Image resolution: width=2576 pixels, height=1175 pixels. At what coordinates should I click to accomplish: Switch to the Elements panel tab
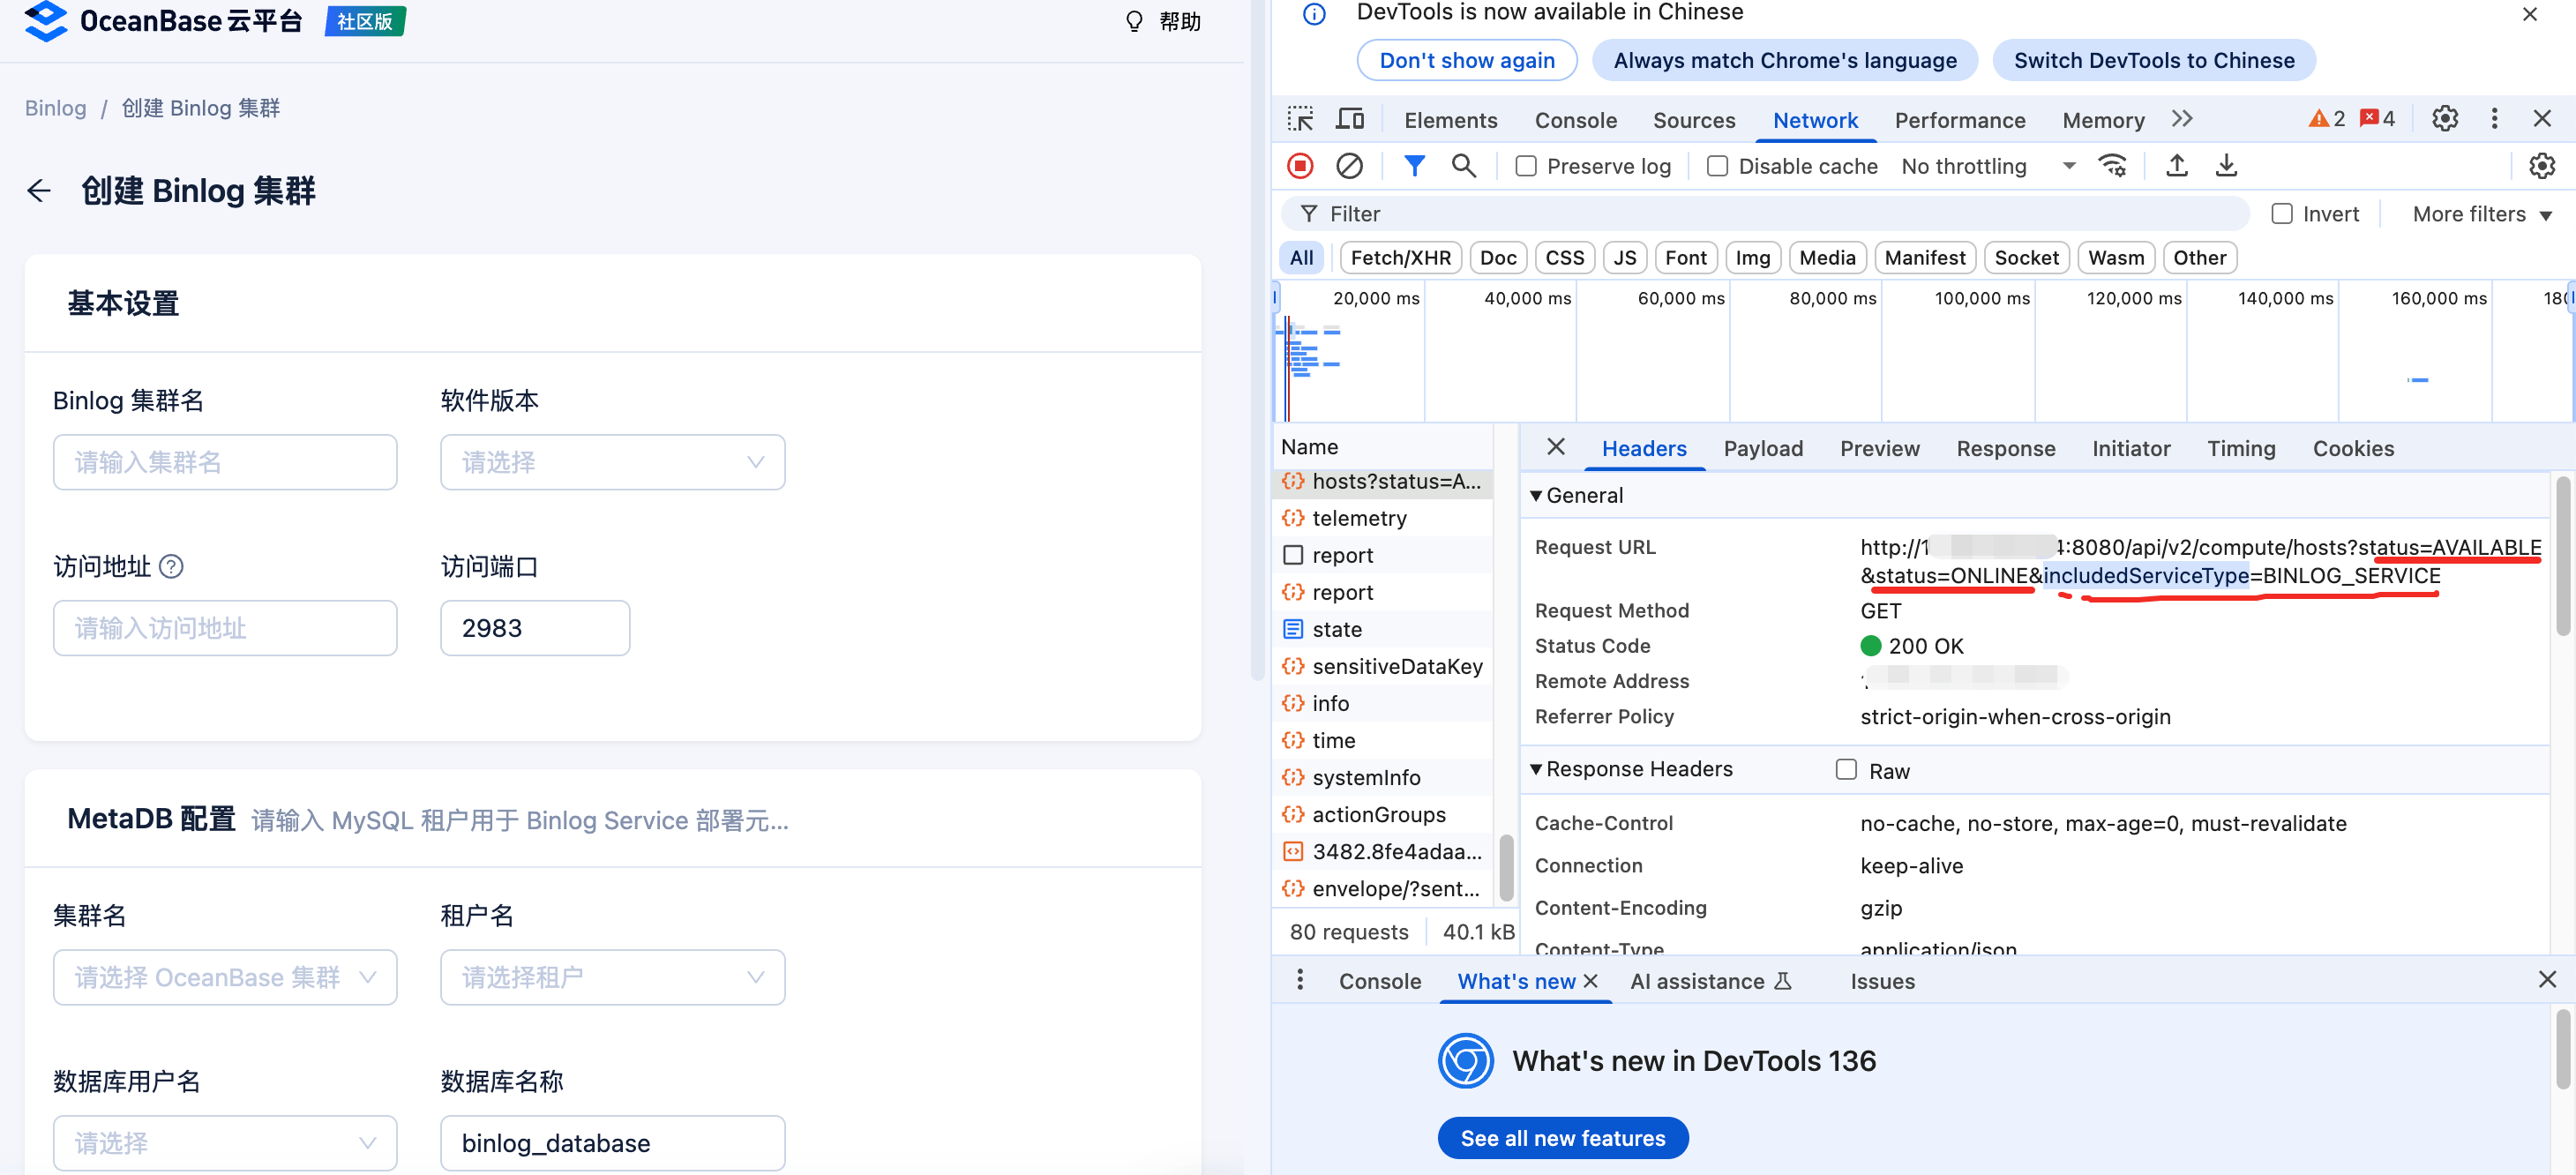click(x=1450, y=120)
